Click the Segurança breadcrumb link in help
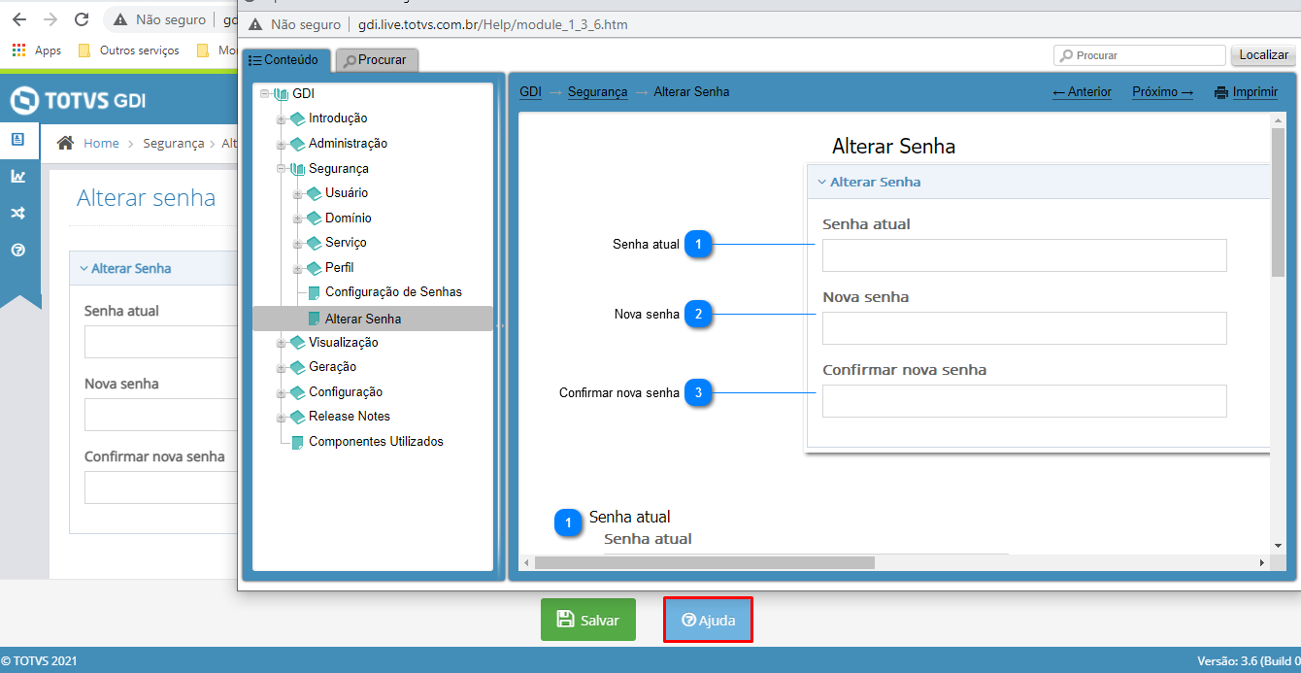1301x673 pixels. [x=597, y=92]
